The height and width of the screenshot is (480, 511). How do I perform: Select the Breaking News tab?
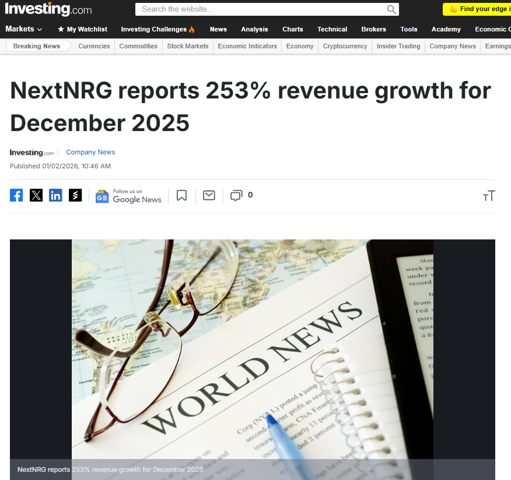pos(37,46)
